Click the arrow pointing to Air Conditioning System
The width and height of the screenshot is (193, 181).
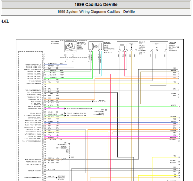pyautogui.click(x=65, y=116)
